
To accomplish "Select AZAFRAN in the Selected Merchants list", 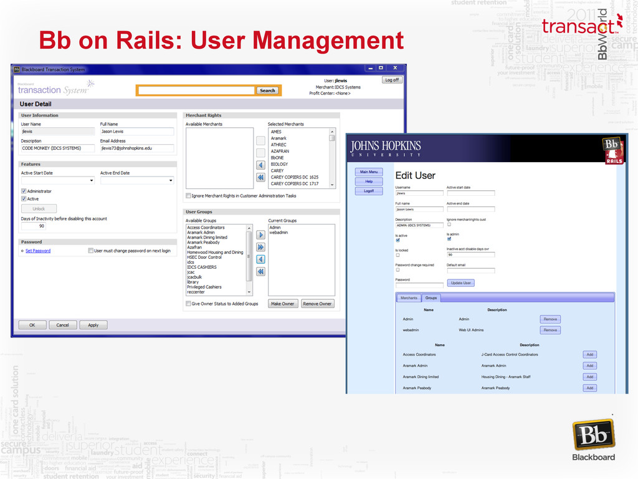I will [280, 151].
